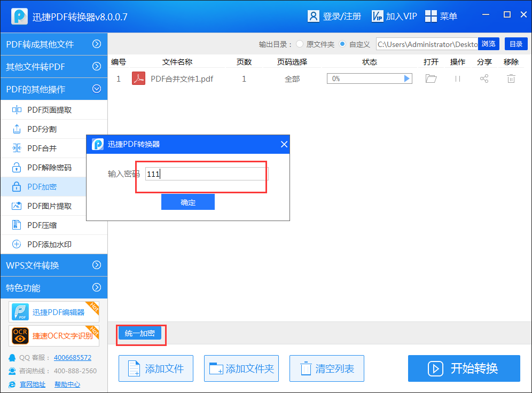Remove file using trash icon
The image size is (532, 393).
(x=511, y=78)
